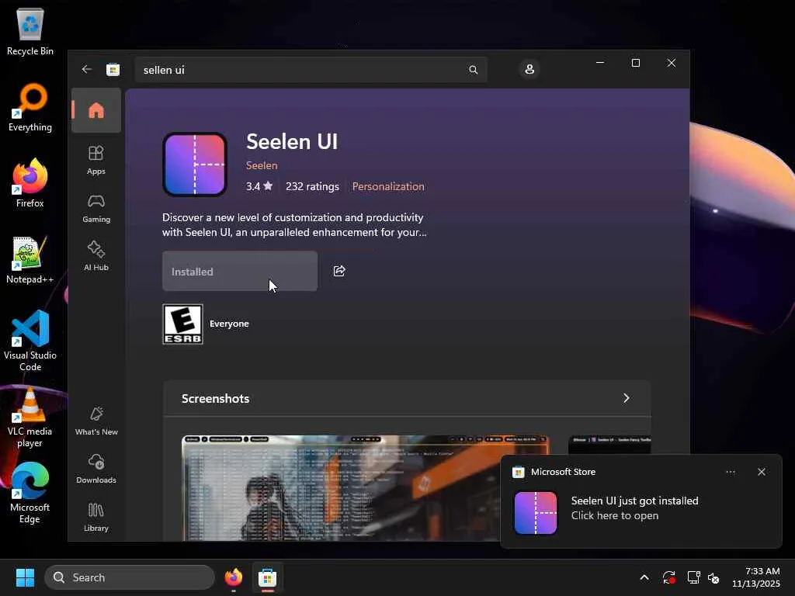Expand the app description text
This screenshot has width=795, height=596.
294,225
